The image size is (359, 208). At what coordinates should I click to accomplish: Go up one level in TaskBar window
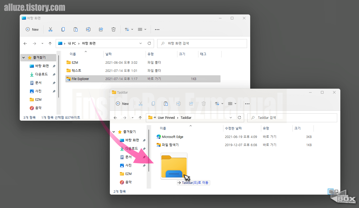140,118
